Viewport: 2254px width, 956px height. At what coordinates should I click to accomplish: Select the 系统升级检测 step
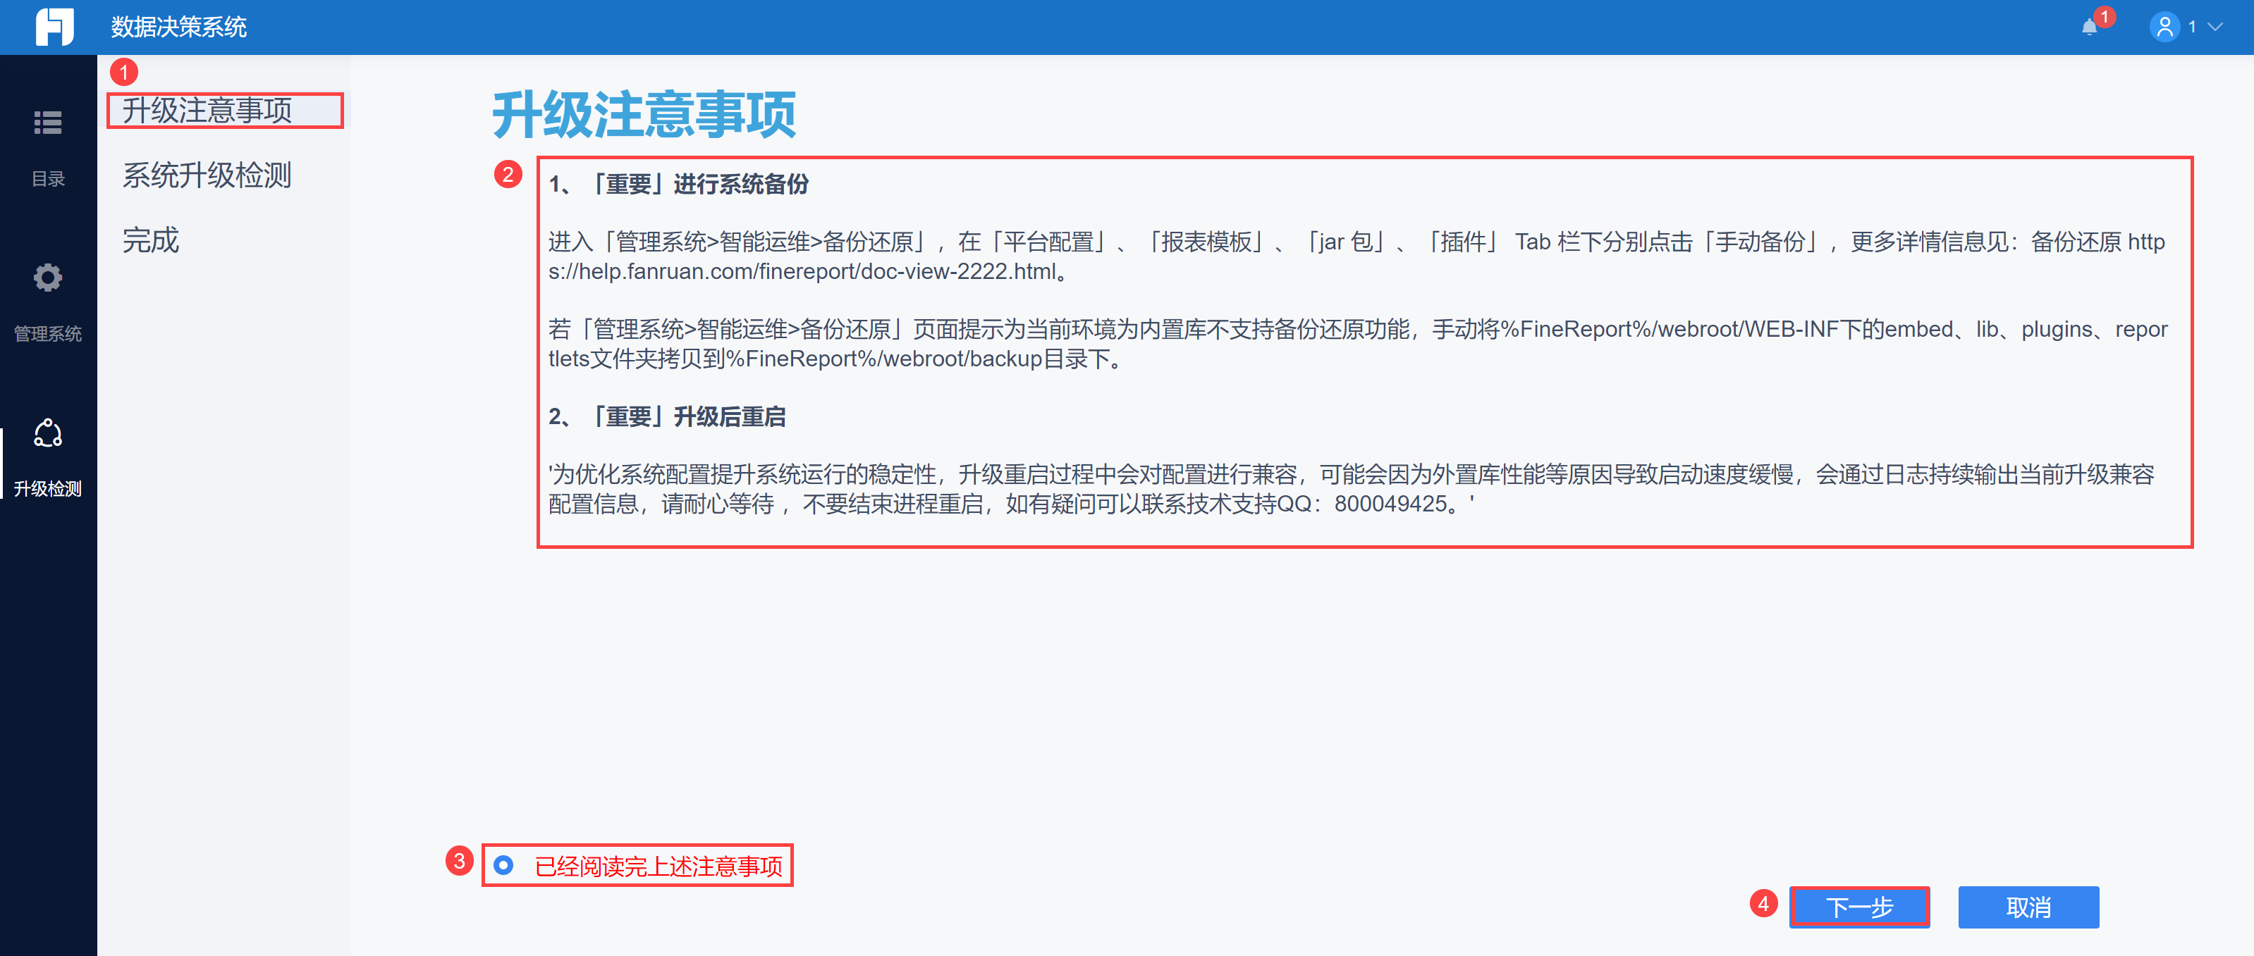click(207, 176)
